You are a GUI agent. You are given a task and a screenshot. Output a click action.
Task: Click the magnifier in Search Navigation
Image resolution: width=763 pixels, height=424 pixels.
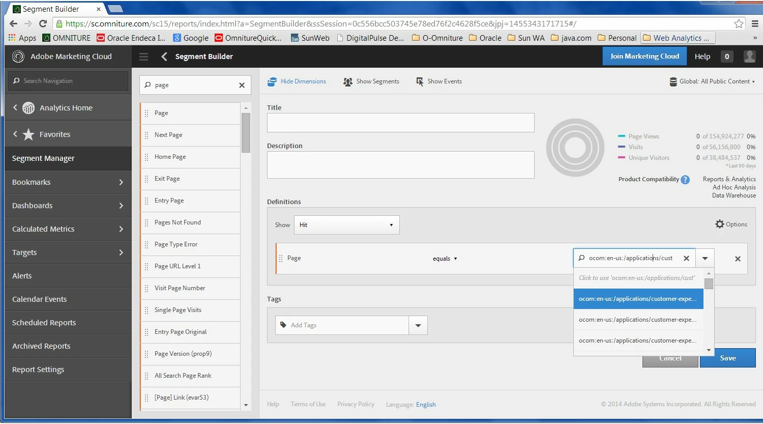(16, 81)
